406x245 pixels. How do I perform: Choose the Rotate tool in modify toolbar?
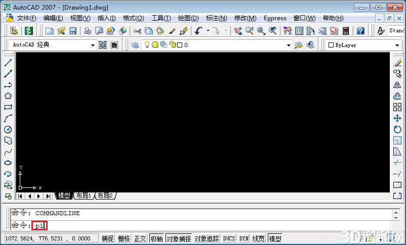pos(397,129)
